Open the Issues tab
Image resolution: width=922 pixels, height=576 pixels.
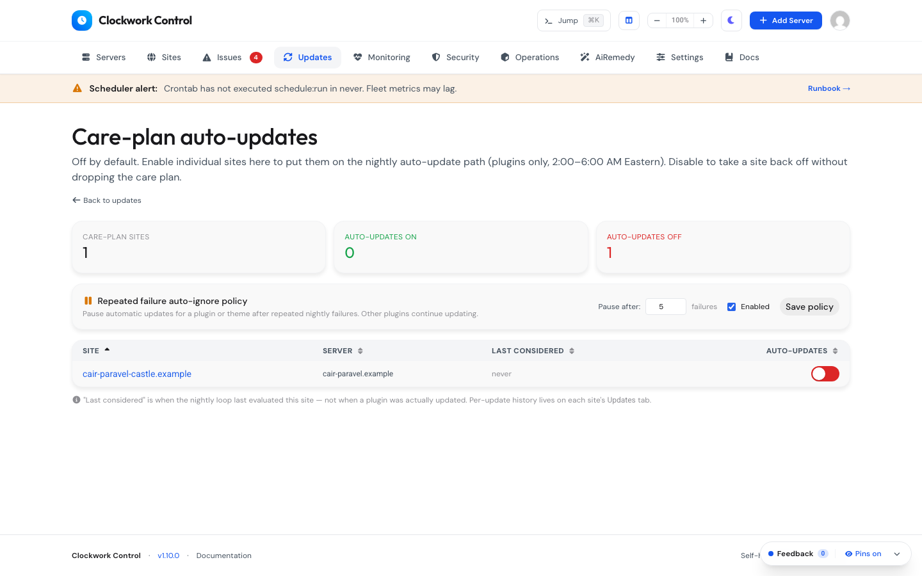click(232, 58)
